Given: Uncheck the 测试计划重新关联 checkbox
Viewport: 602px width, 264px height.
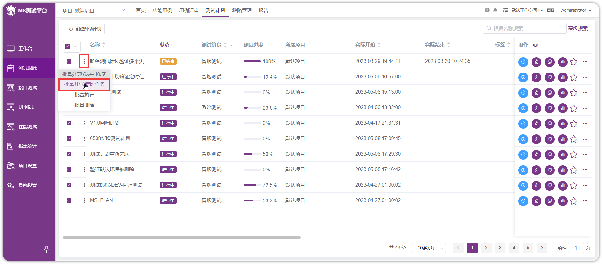Looking at the screenshot, I should click(69, 154).
